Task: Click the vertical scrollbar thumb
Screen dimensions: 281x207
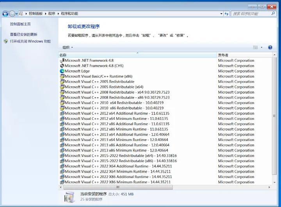Action: coord(274,116)
